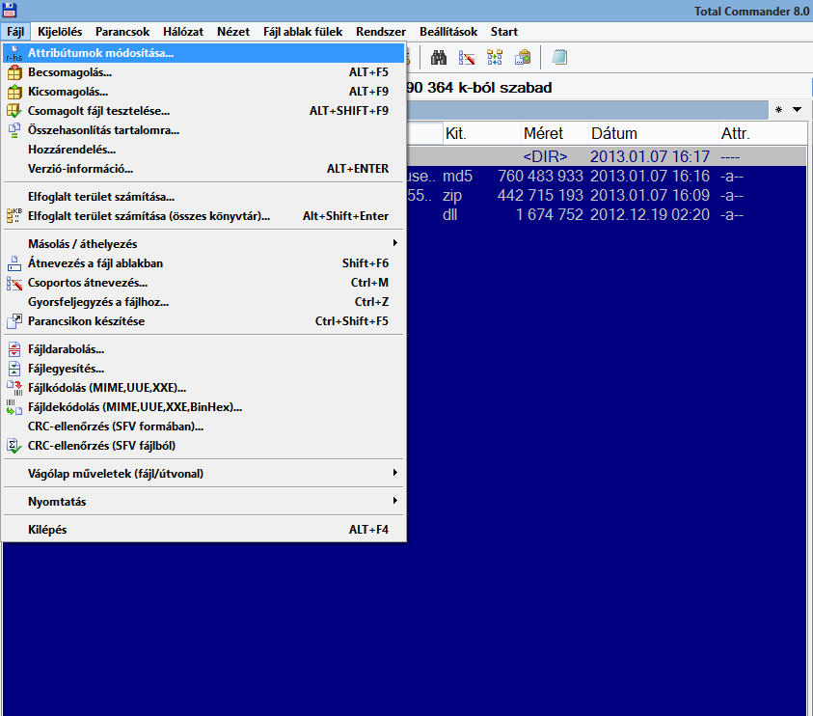Screen dimensions: 813x716
Task: Click the asterisk favorites button
Action: [779, 109]
